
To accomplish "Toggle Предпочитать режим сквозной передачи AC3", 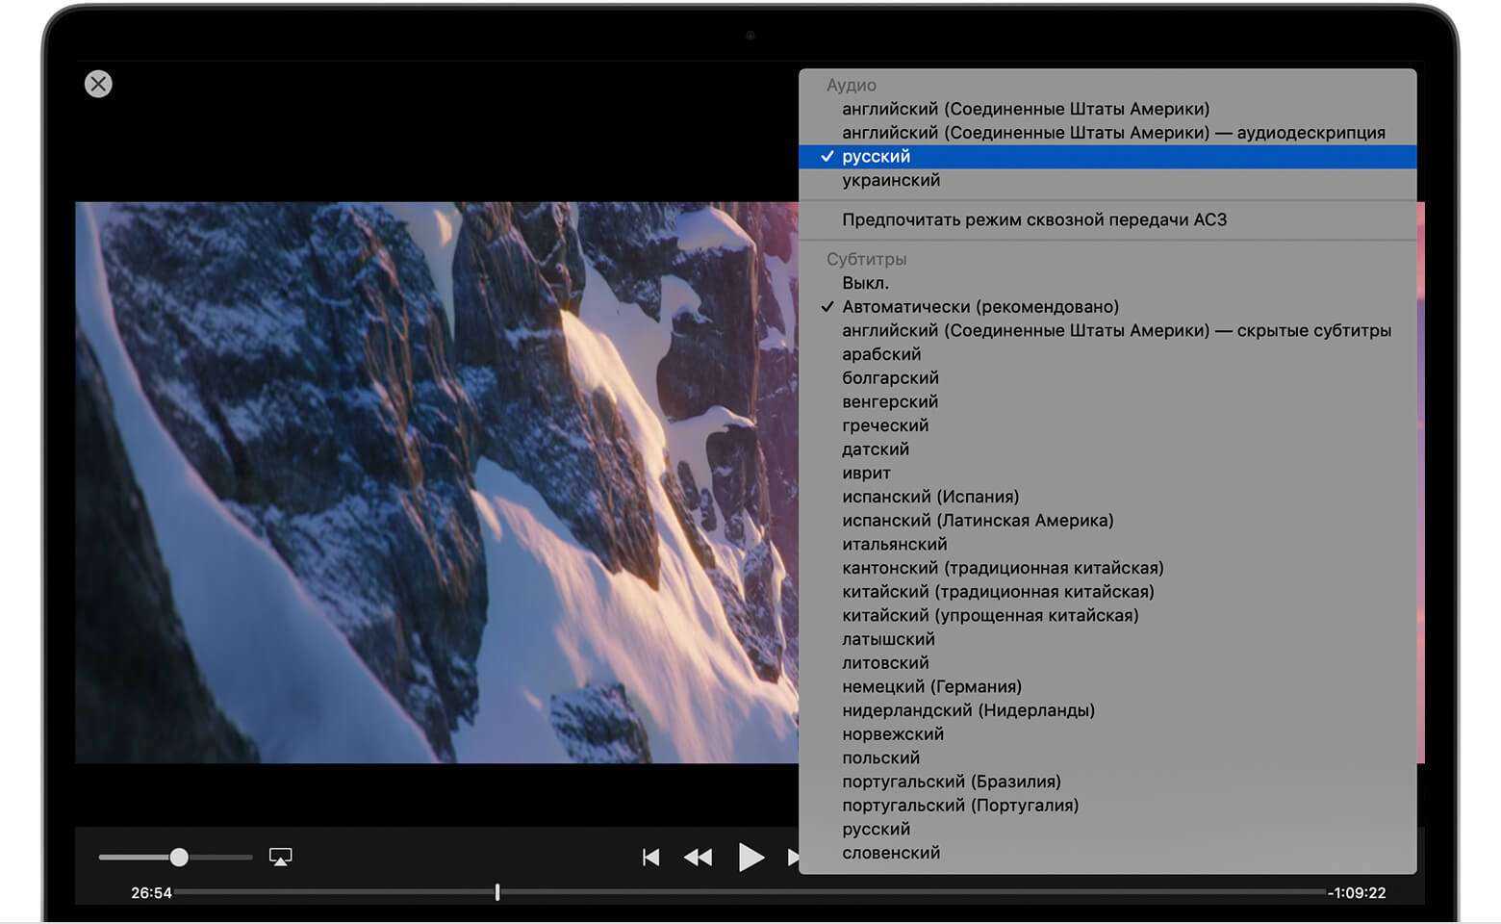I will coord(1034,220).
